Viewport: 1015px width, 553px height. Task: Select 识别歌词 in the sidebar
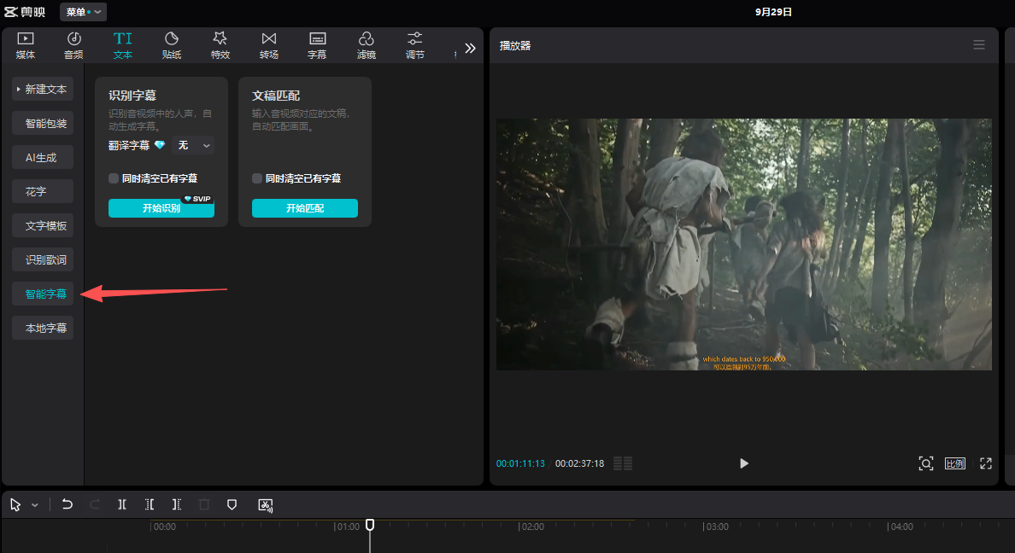point(43,259)
